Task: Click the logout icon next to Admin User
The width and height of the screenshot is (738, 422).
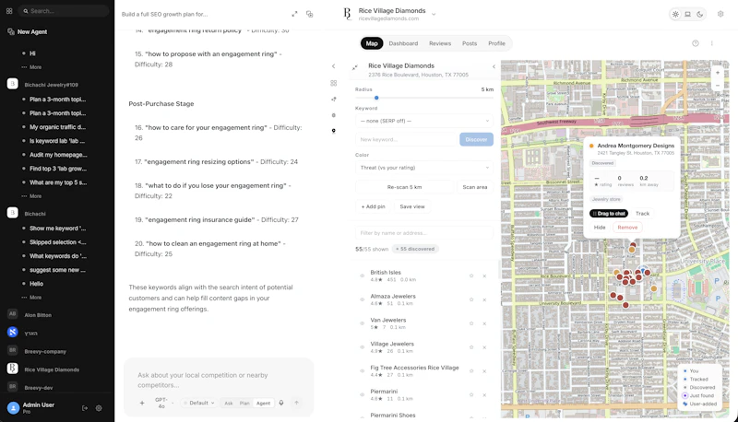Action: 85,408
